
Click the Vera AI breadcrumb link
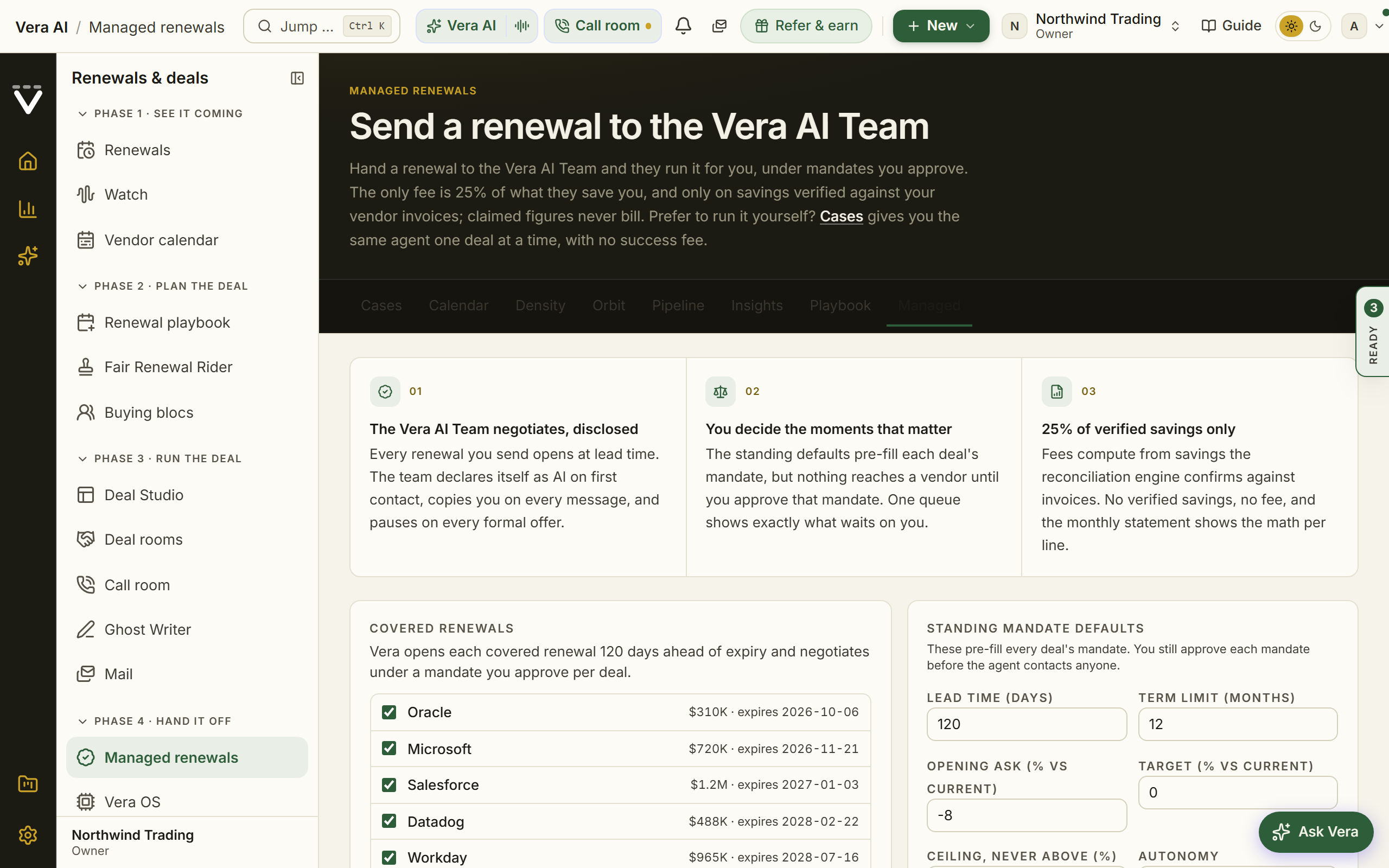(41, 27)
